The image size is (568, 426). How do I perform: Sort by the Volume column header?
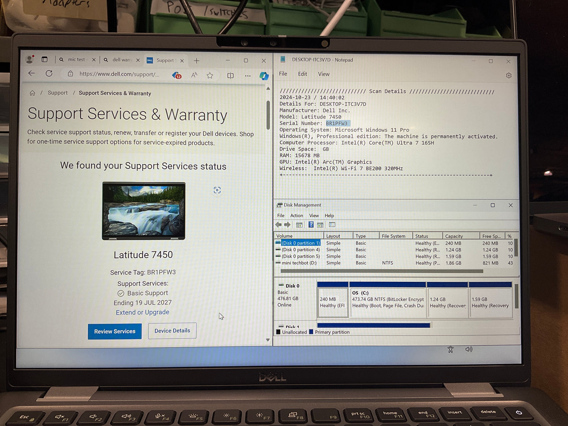299,236
